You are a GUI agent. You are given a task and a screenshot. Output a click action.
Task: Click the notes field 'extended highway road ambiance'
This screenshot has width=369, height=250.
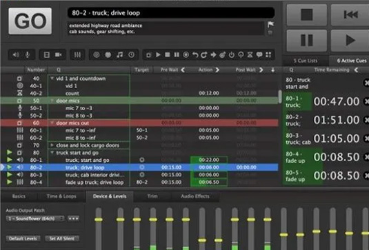point(166,28)
